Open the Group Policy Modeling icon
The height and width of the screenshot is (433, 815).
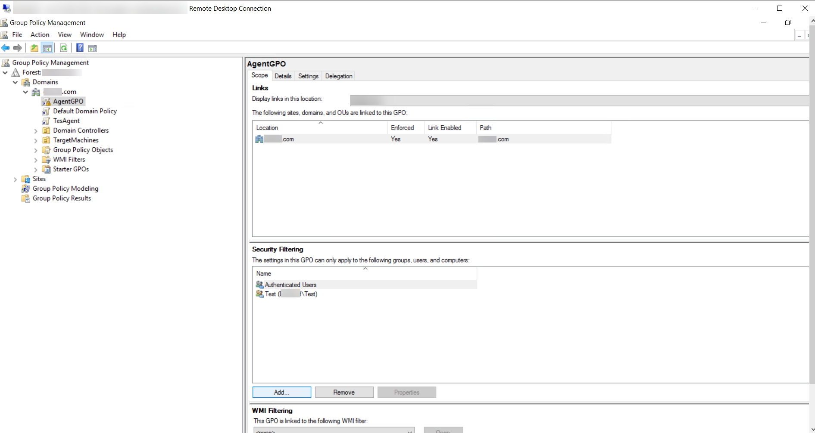(26, 189)
